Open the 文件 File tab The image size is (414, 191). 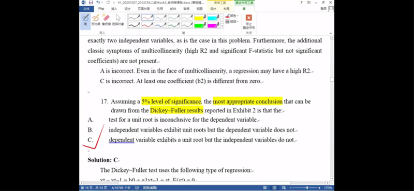(86, 9)
